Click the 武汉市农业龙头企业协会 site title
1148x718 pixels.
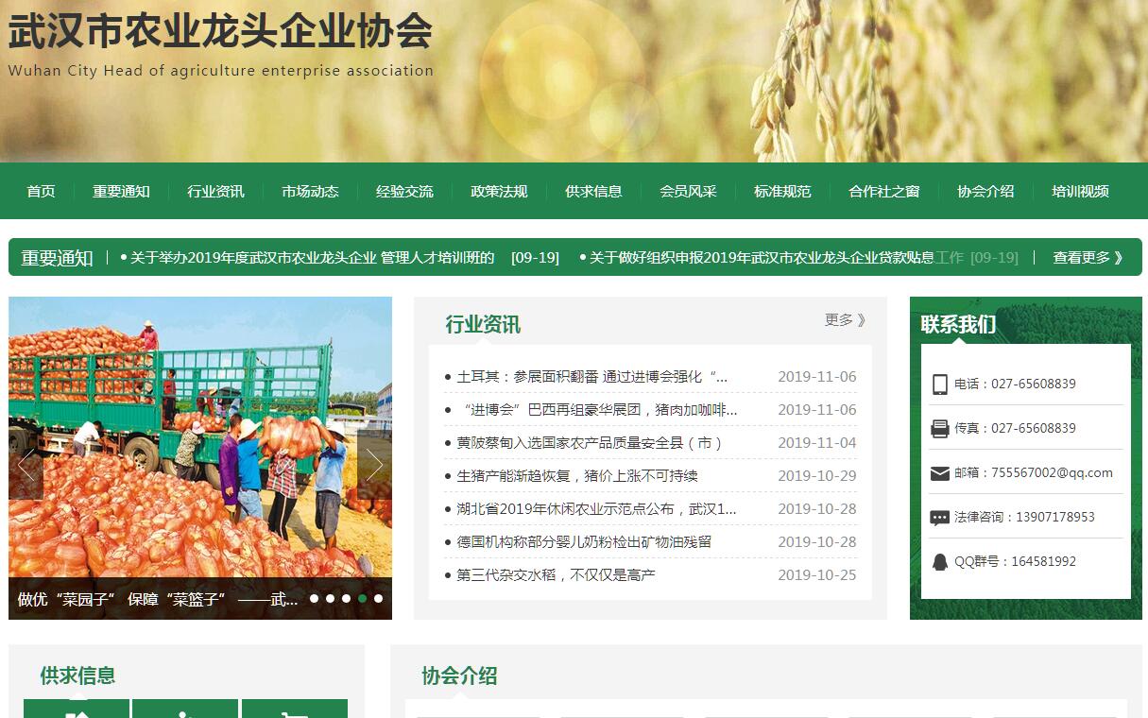tap(220, 32)
